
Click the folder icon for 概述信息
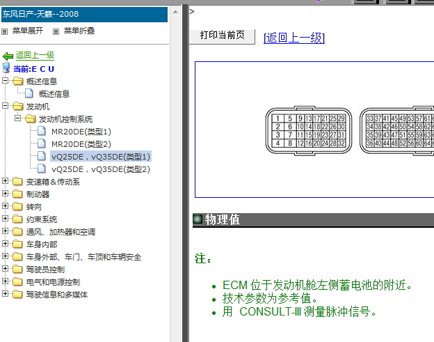[17, 81]
